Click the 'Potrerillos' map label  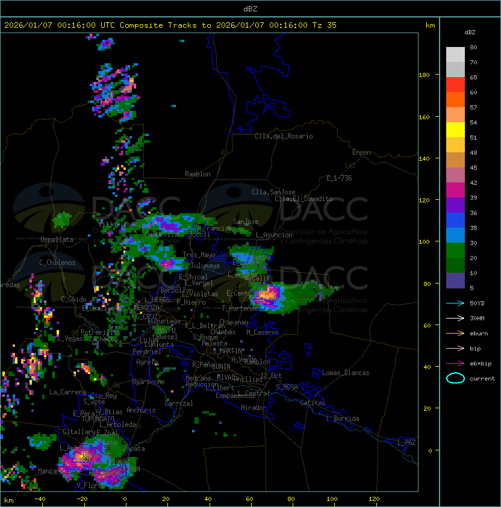101,332
